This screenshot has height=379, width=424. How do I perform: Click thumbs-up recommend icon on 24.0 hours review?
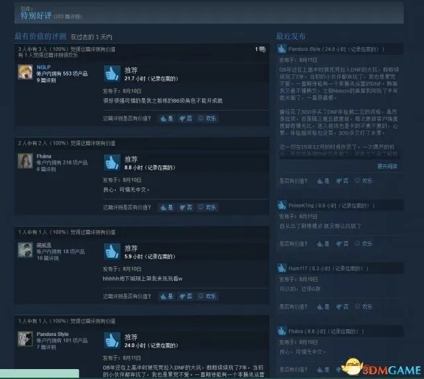pos(112,341)
